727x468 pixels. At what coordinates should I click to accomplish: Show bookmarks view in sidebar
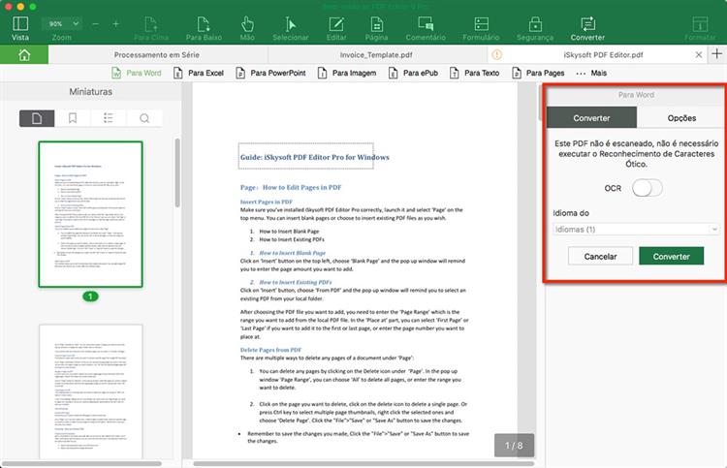click(73, 118)
